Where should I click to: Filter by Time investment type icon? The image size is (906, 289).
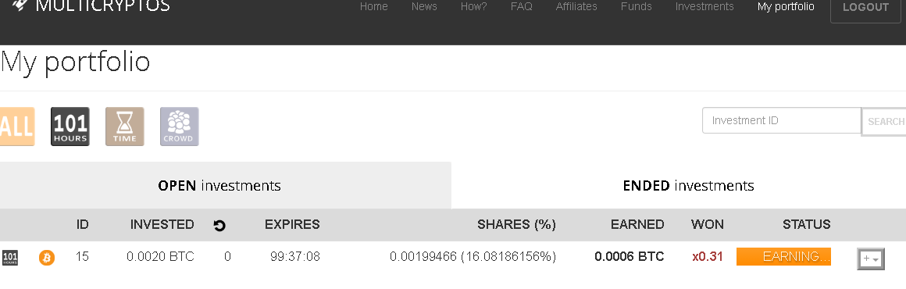click(125, 127)
